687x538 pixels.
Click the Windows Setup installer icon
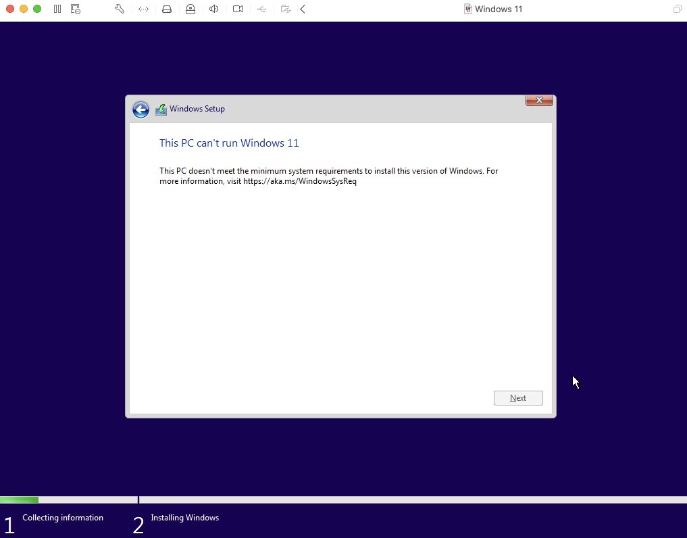161,109
